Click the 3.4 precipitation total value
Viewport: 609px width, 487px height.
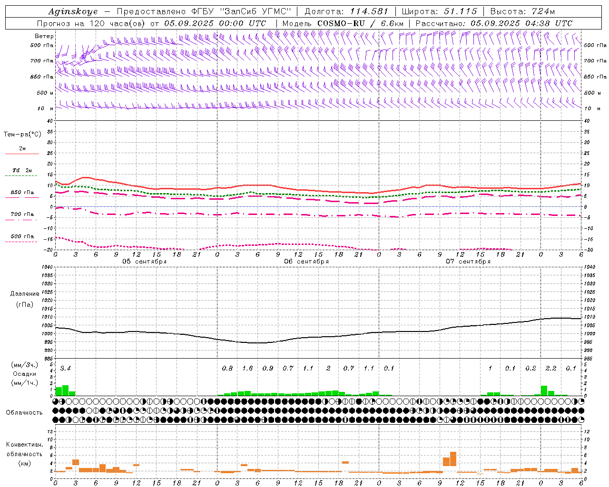(x=66, y=368)
